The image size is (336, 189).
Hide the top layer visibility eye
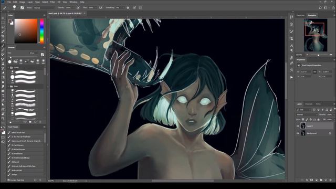(298, 126)
